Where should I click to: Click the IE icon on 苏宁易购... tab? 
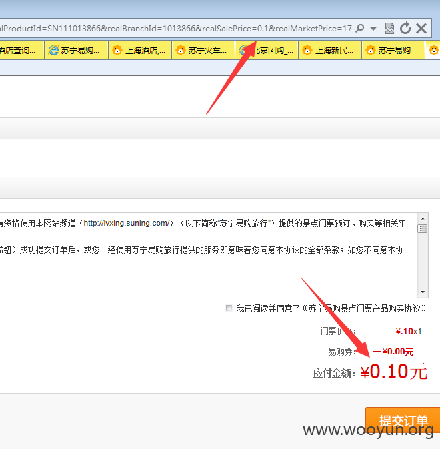point(53,51)
